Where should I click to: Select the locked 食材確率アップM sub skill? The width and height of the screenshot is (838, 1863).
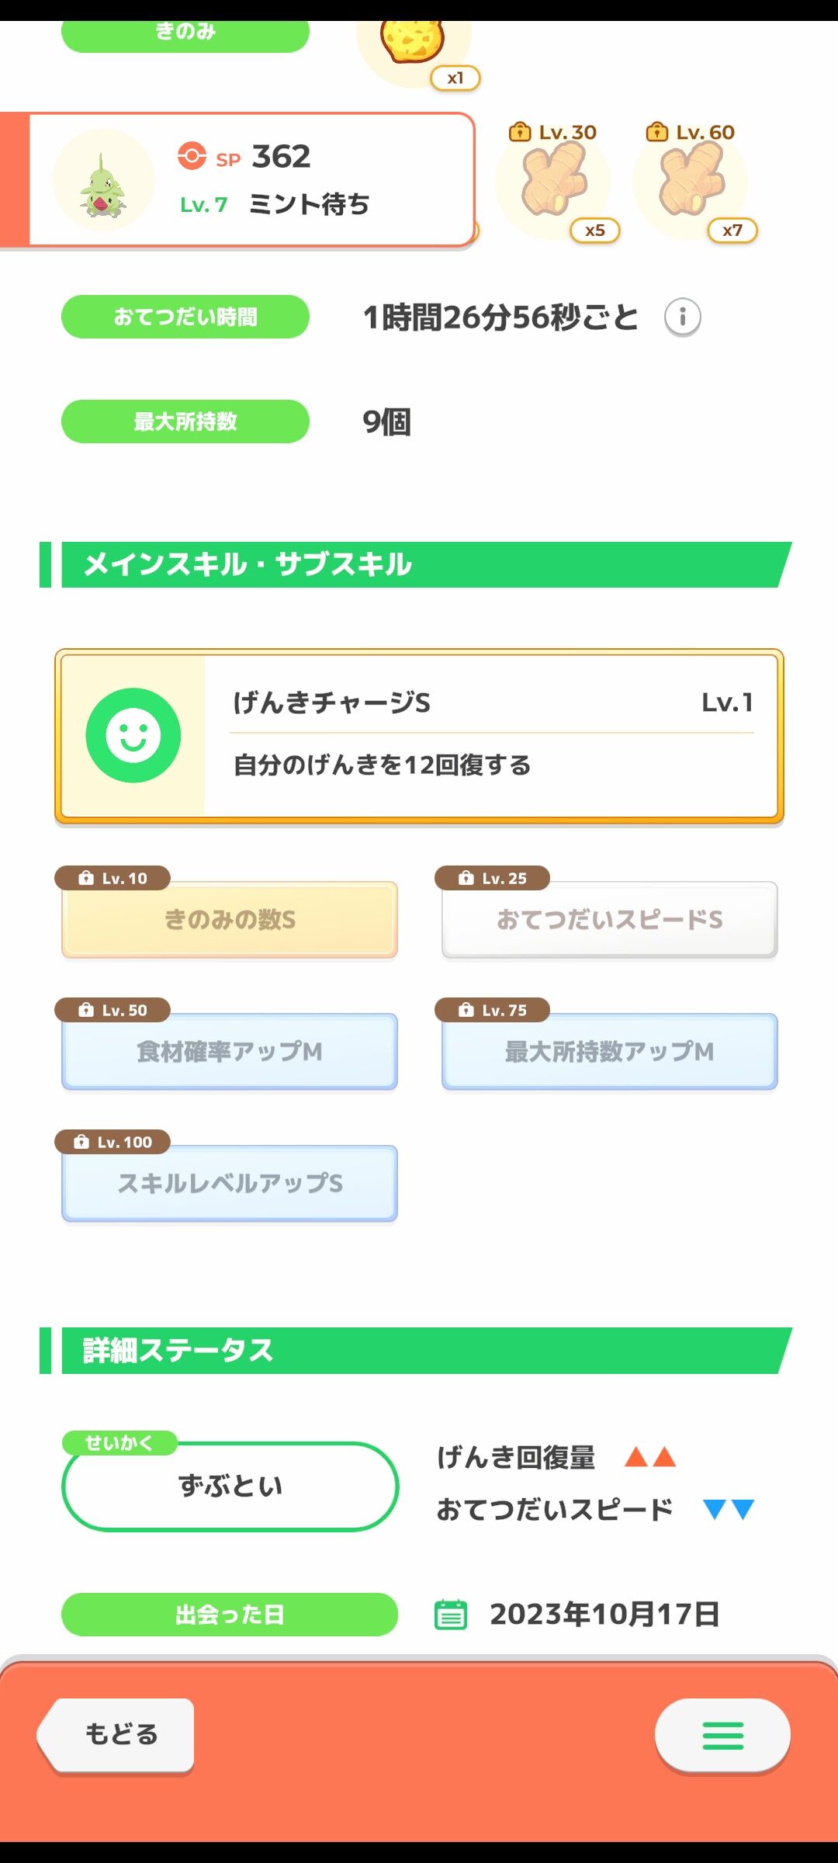click(230, 1052)
